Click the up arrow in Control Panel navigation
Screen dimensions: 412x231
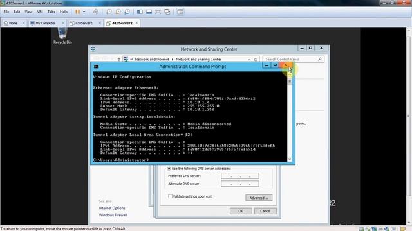tap(118, 60)
